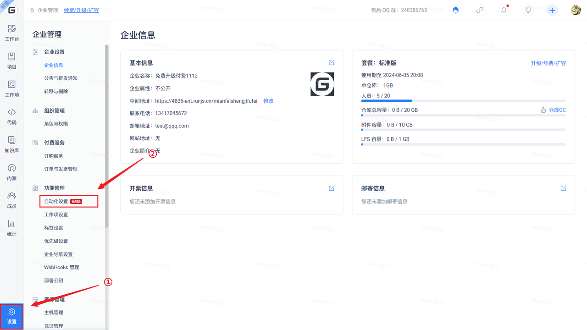Click 企业管理 breadcrumb in header
This screenshot has height=330, width=587.
click(x=48, y=10)
